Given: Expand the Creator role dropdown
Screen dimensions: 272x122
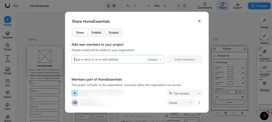Looking at the screenshot, I should click(154, 60).
